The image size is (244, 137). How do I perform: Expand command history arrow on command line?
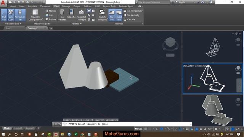(x=191, y=124)
